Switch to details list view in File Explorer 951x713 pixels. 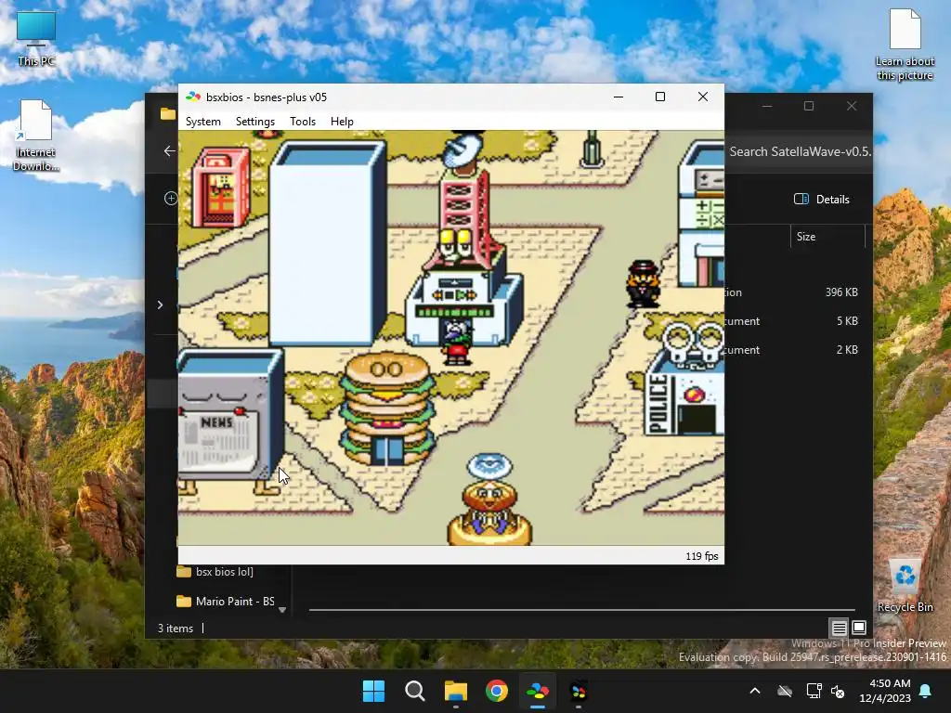(839, 628)
